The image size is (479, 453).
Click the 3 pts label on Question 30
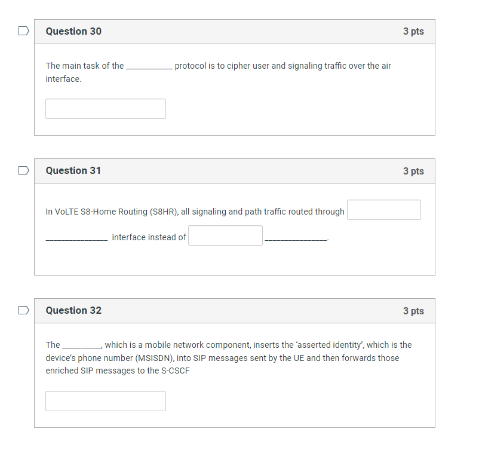[x=413, y=31]
